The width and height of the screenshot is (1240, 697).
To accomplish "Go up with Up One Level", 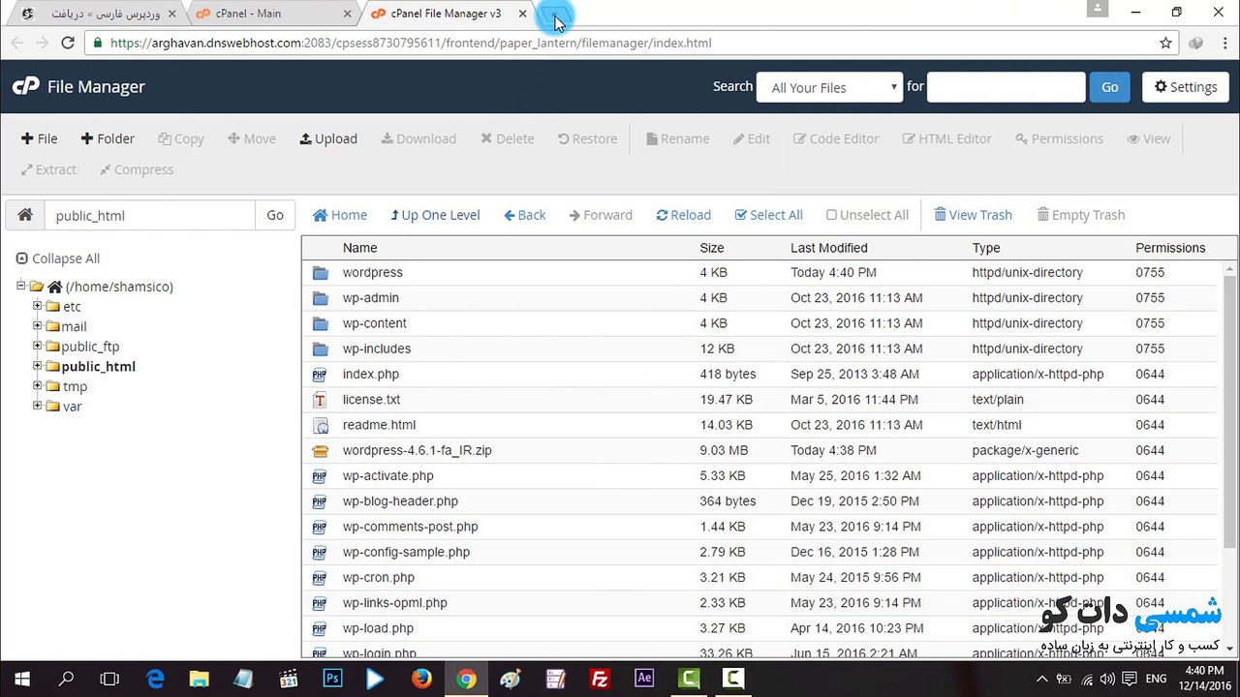I will click(x=435, y=215).
